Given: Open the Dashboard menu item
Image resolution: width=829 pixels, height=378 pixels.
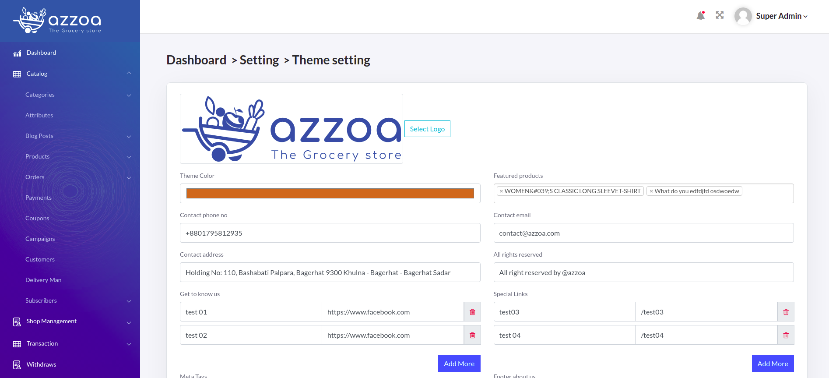Looking at the screenshot, I should pyautogui.click(x=41, y=53).
